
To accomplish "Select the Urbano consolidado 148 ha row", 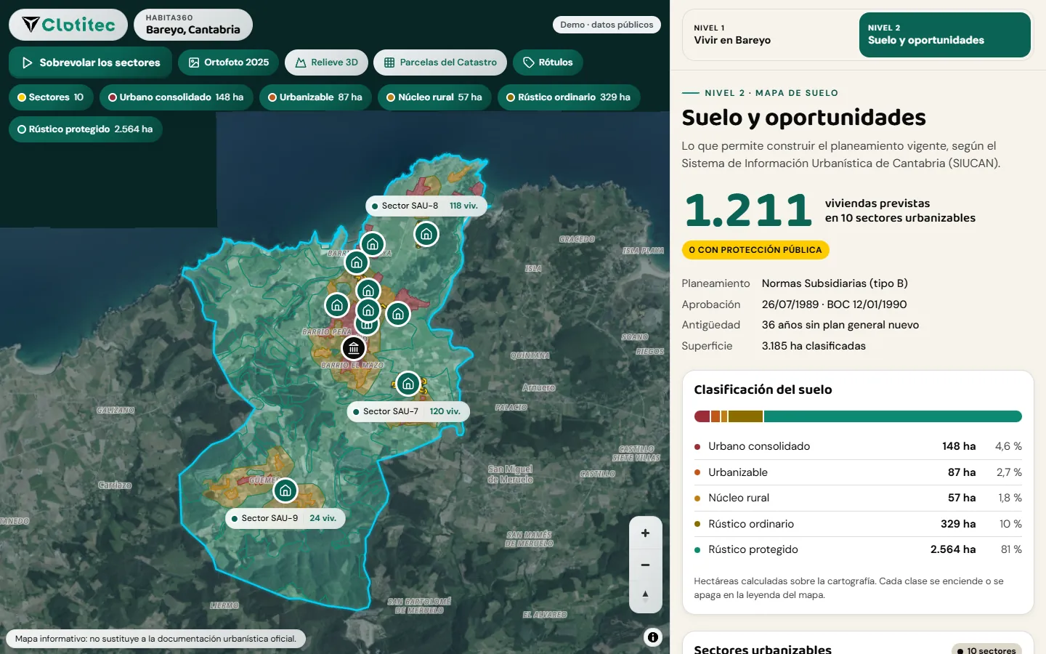I will 858,446.
